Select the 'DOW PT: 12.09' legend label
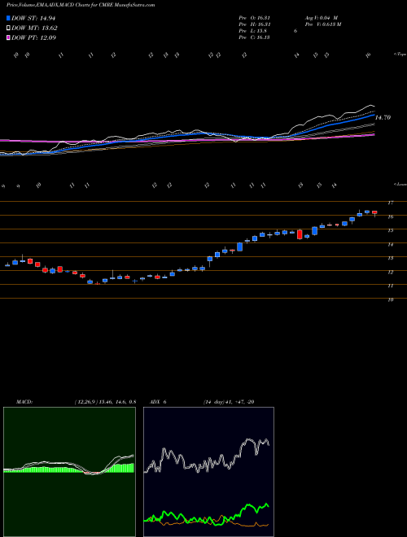This screenshot has width=407, height=537. (x=33, y=37)
